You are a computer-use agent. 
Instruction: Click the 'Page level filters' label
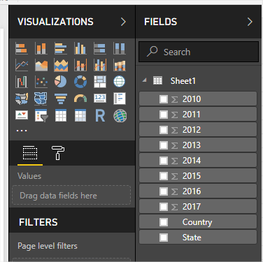pos(48,246)
